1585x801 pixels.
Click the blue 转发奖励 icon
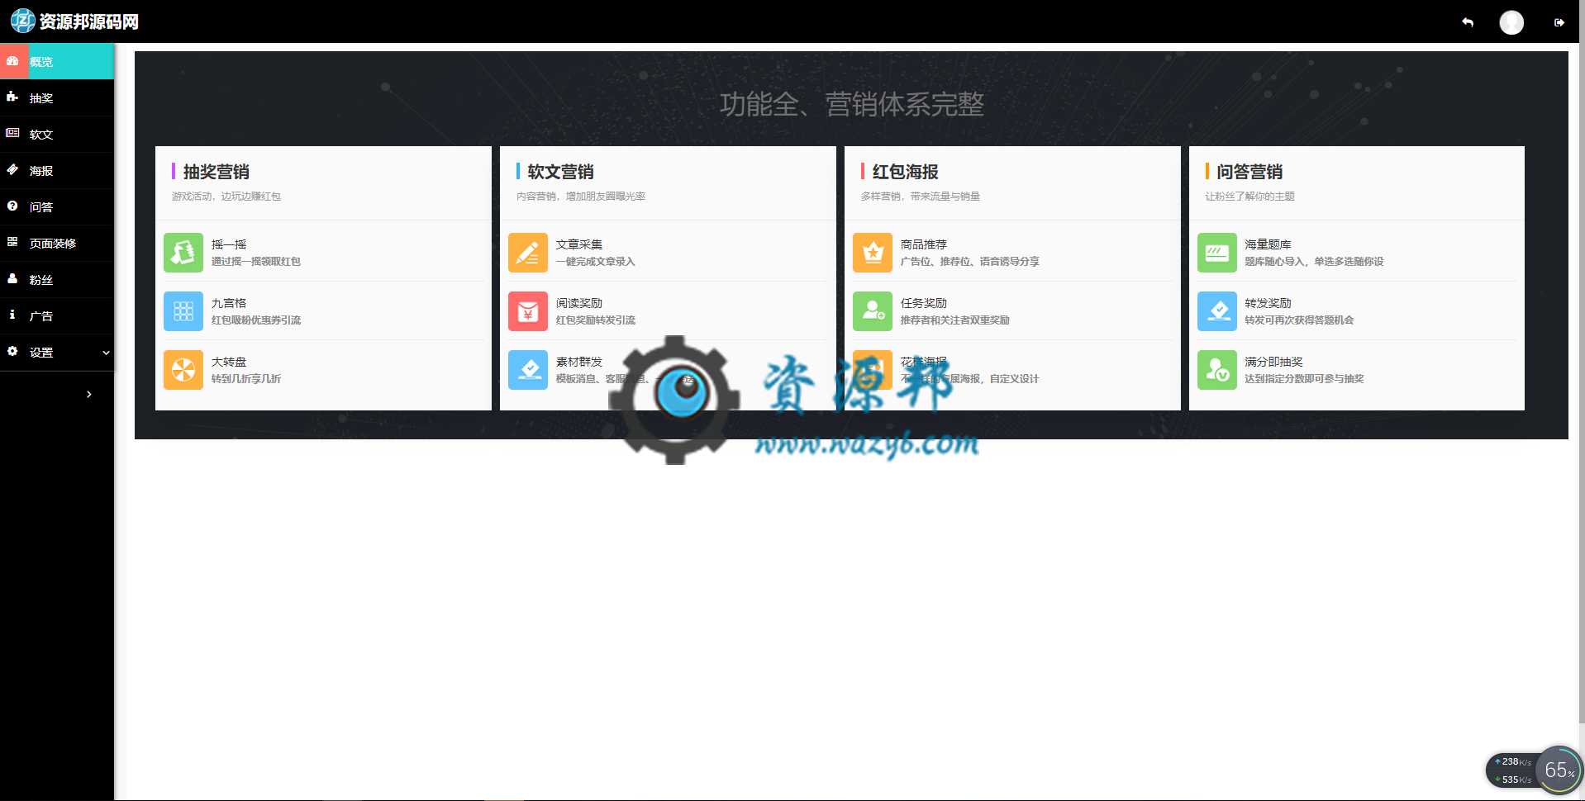coord(1217,311)
